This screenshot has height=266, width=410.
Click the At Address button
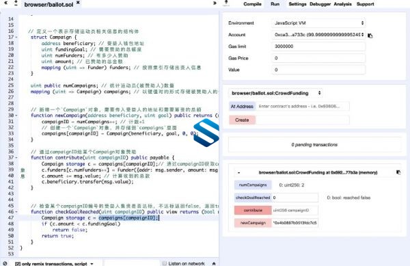pos(242,106)
